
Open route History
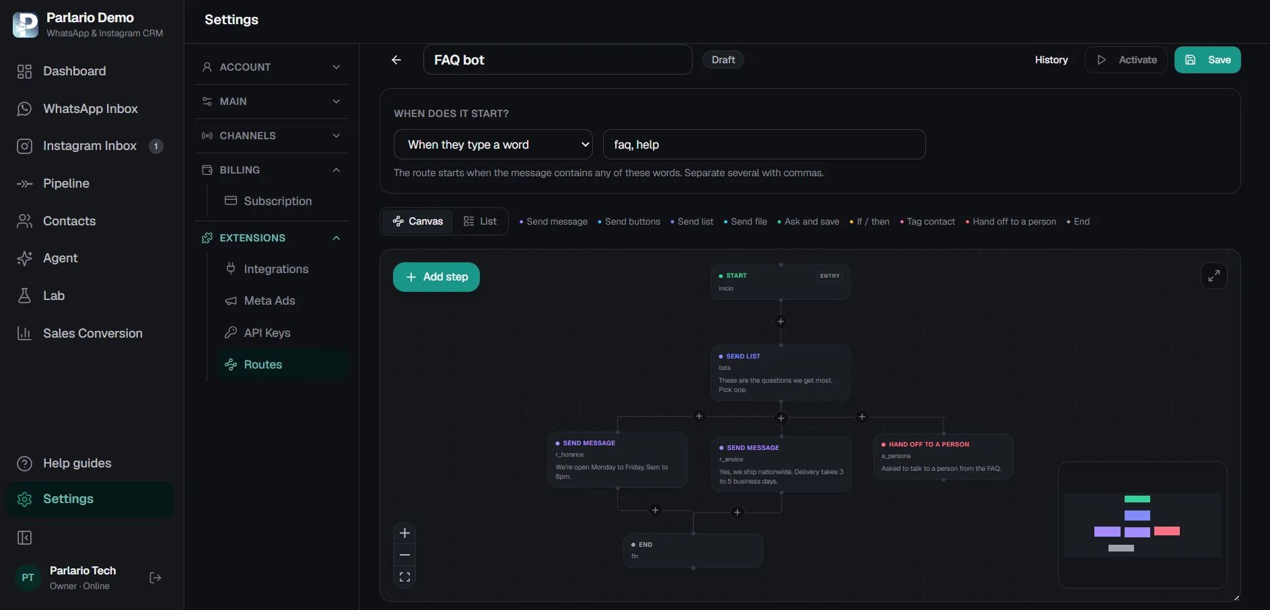[1051, 60]
